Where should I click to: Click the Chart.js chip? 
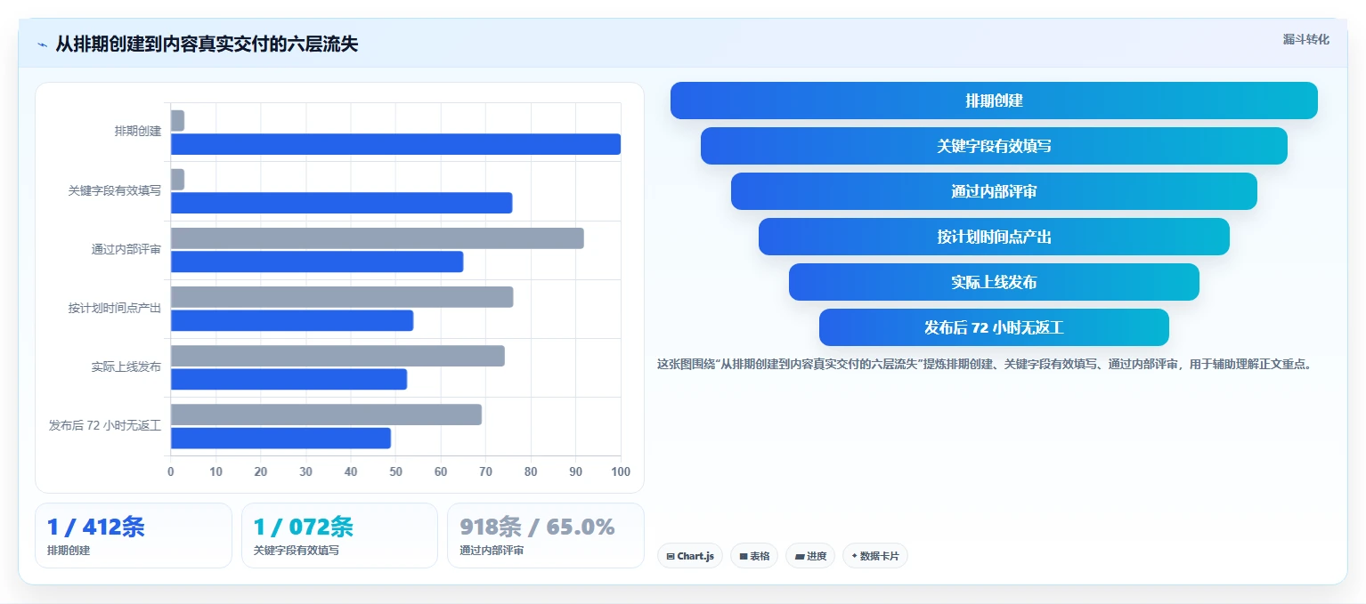point(690,556)
